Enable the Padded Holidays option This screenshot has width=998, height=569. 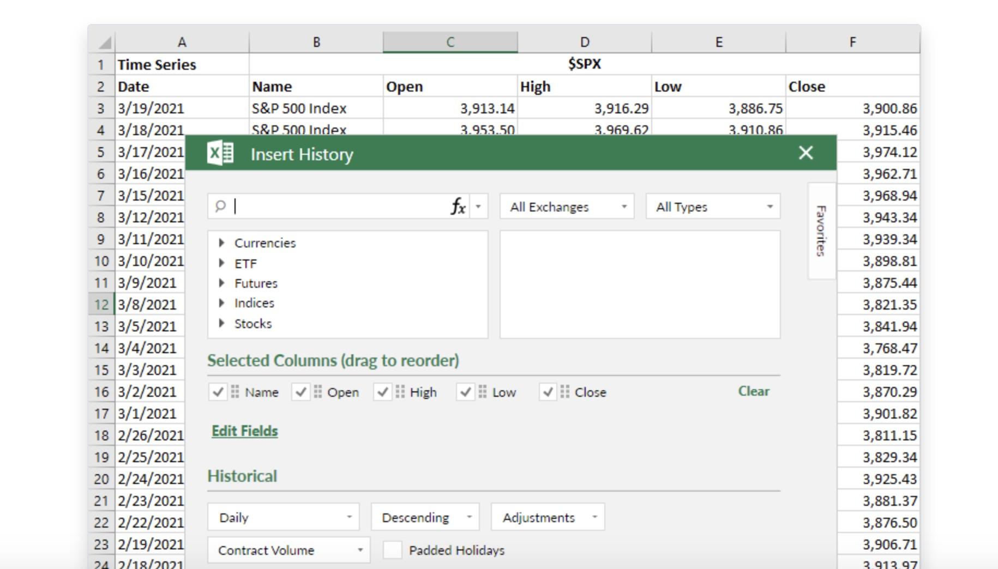[x=392, y=550]
